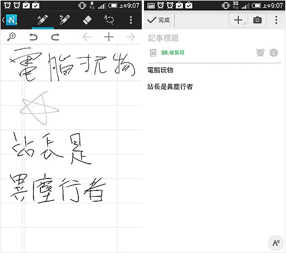Expand the add attachment plus dropdown
This screenshot has width=286, height=253.
tap(238, 20)
